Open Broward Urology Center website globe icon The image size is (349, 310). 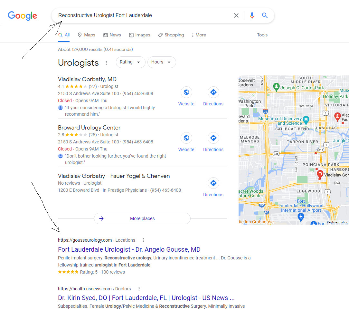coord(186,138)
